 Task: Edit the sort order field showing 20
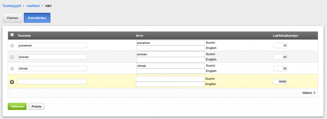click(280, 57)
